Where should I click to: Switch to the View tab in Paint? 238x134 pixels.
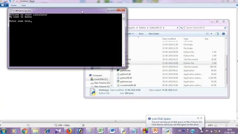[x=23, y=5]
